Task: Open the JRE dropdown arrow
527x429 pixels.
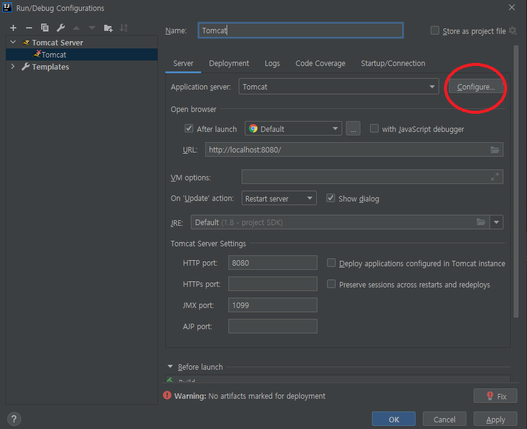Action: 497,222
